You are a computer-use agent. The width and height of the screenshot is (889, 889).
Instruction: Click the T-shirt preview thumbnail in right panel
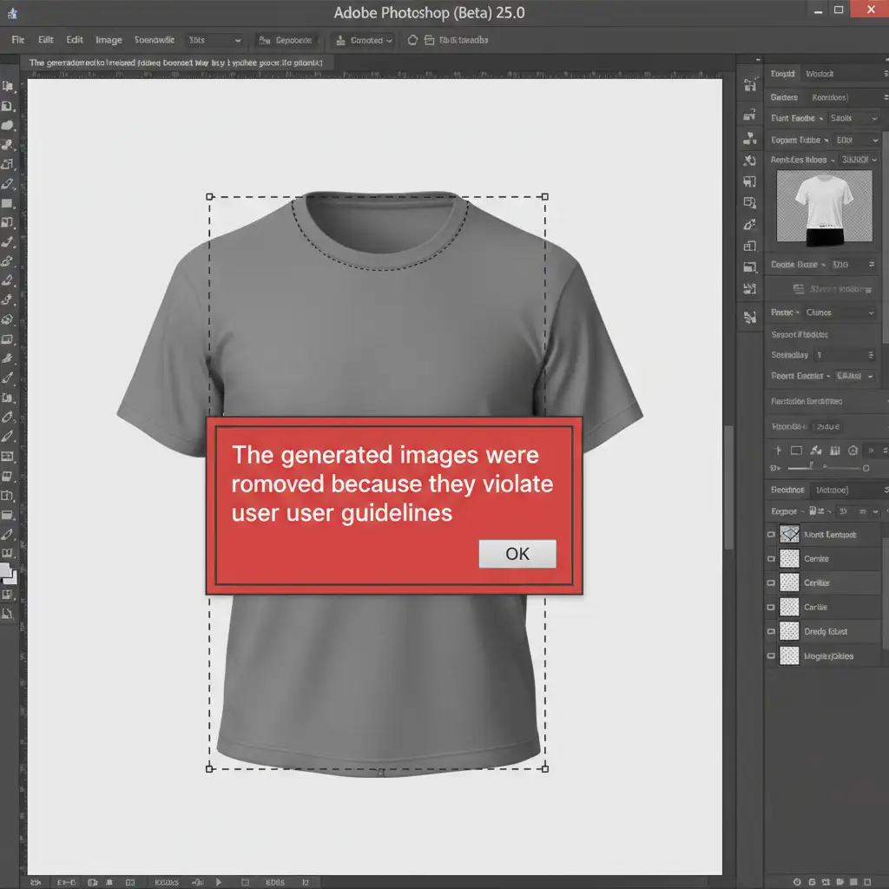coord(823,207)
